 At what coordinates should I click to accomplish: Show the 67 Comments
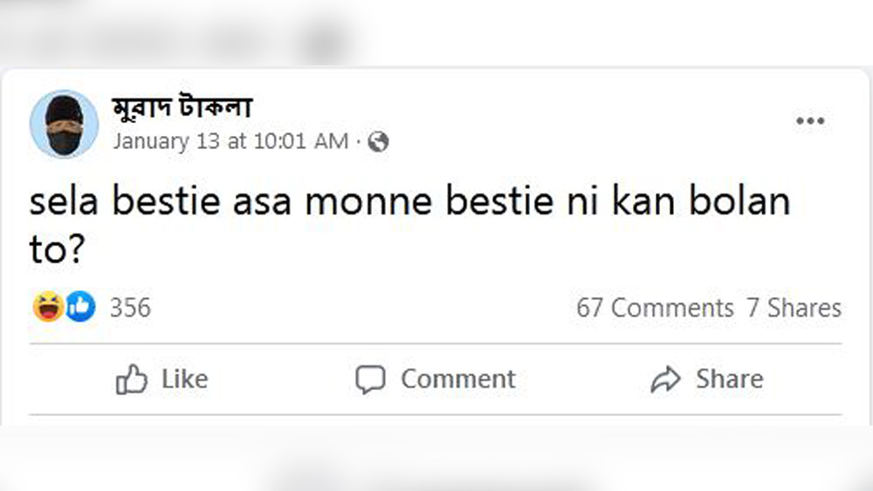click(655, 308)
